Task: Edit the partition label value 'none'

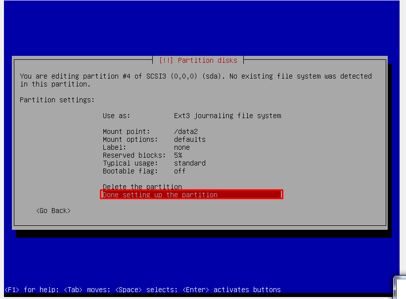Action: (x=181, y=147)
